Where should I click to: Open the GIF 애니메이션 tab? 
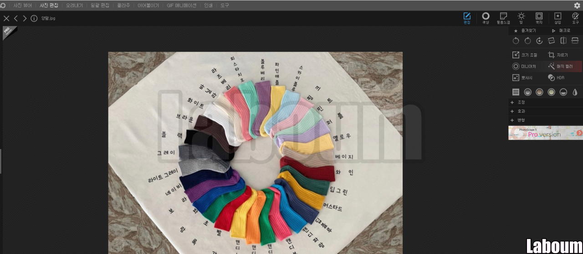point(182,5)
